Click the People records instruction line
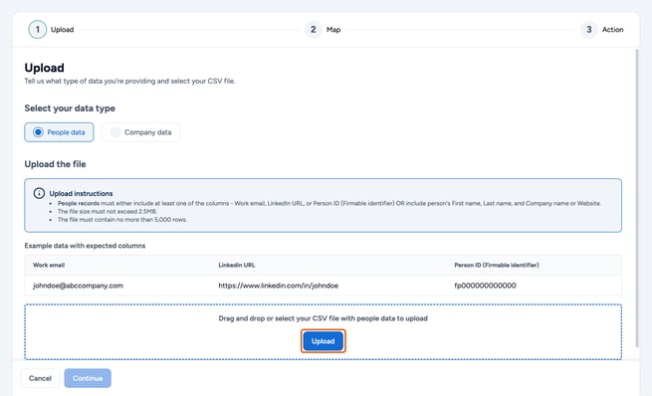The width and height of the screenshot is (652, 396). pos(328,203)
